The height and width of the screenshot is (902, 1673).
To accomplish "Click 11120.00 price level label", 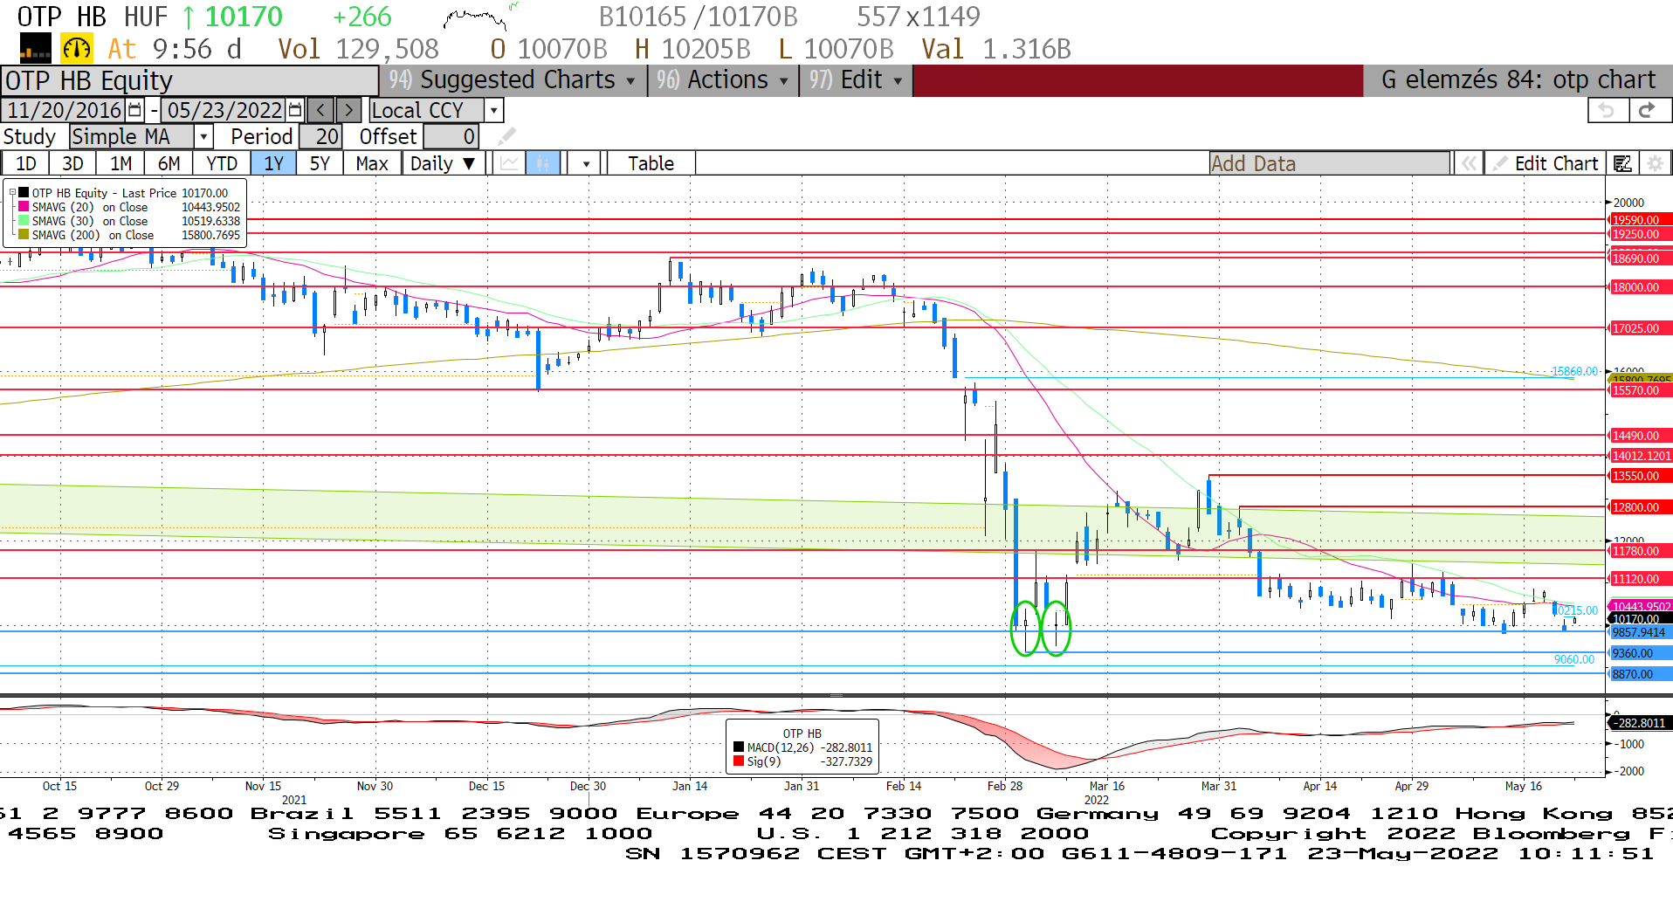I will point(1641,579).
